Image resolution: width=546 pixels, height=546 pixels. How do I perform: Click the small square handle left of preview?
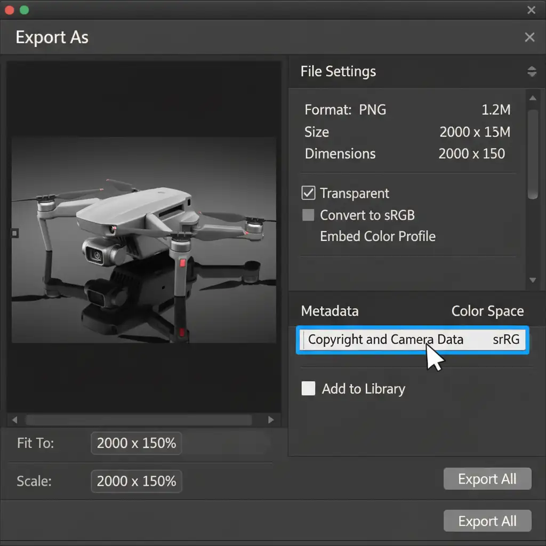pyautogui.click(x=14, y=233)
